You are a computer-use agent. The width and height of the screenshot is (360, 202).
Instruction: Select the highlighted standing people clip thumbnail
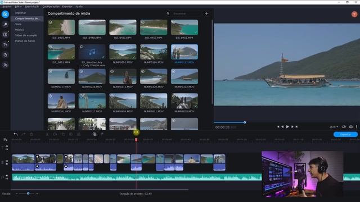point(184,52)
